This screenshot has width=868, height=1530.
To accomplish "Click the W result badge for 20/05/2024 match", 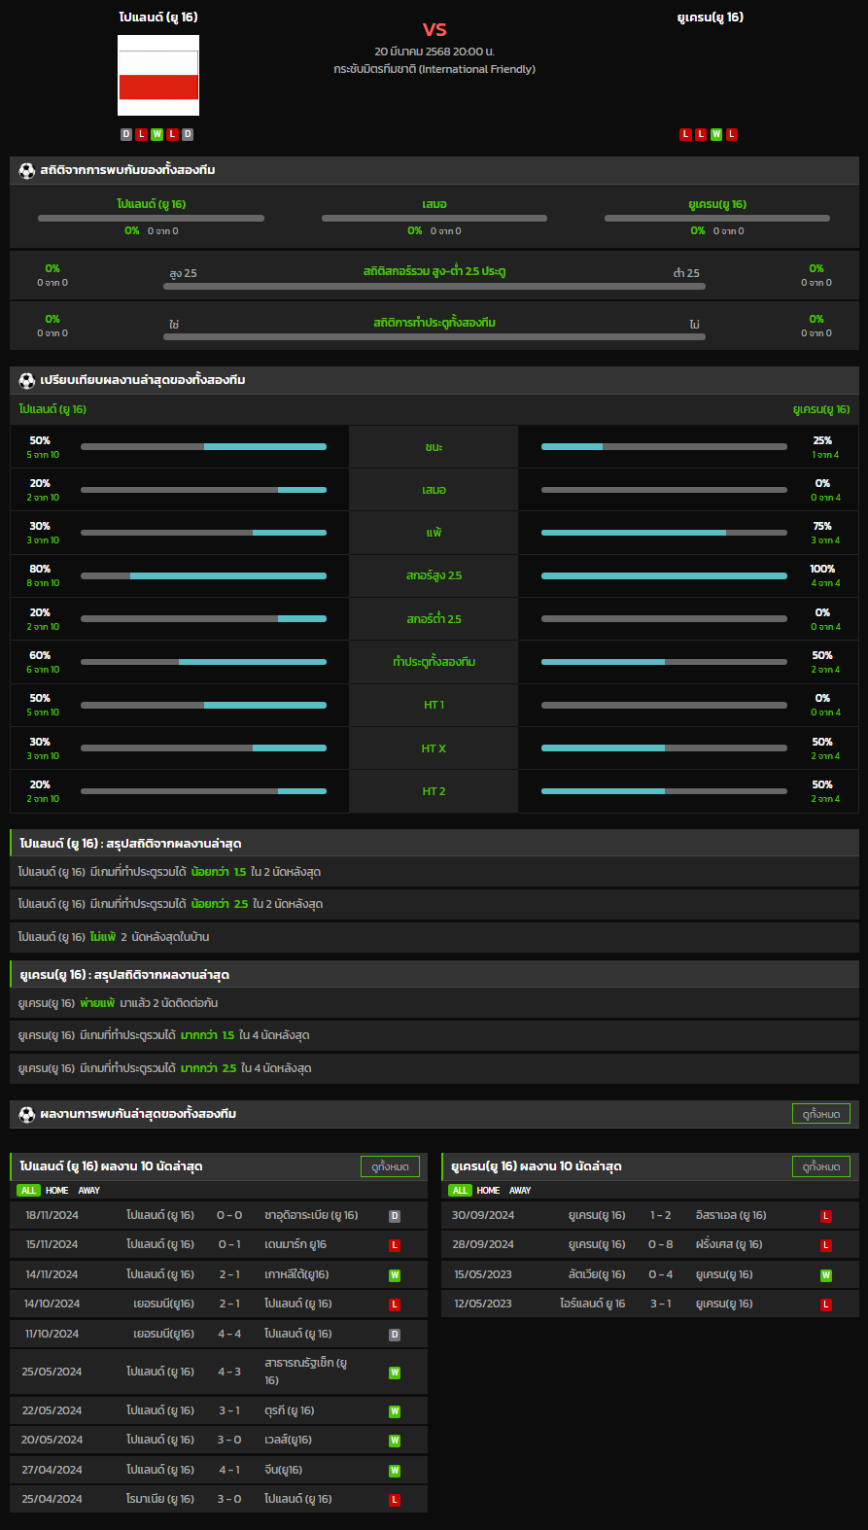I will point(395,1441).
